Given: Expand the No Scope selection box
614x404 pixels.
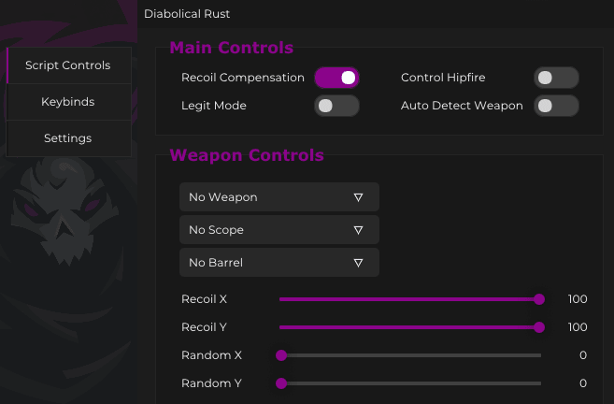Looking at the screenshot, I should (278, 230).
